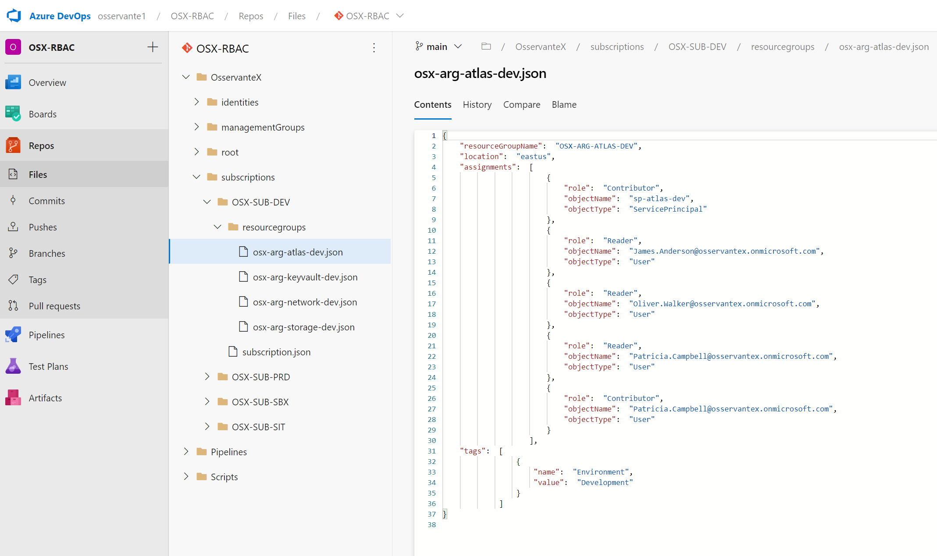This screenshot has height=556, width=937.
Task: Open the repository more actions ellipsis
Action: coord(374,48)
